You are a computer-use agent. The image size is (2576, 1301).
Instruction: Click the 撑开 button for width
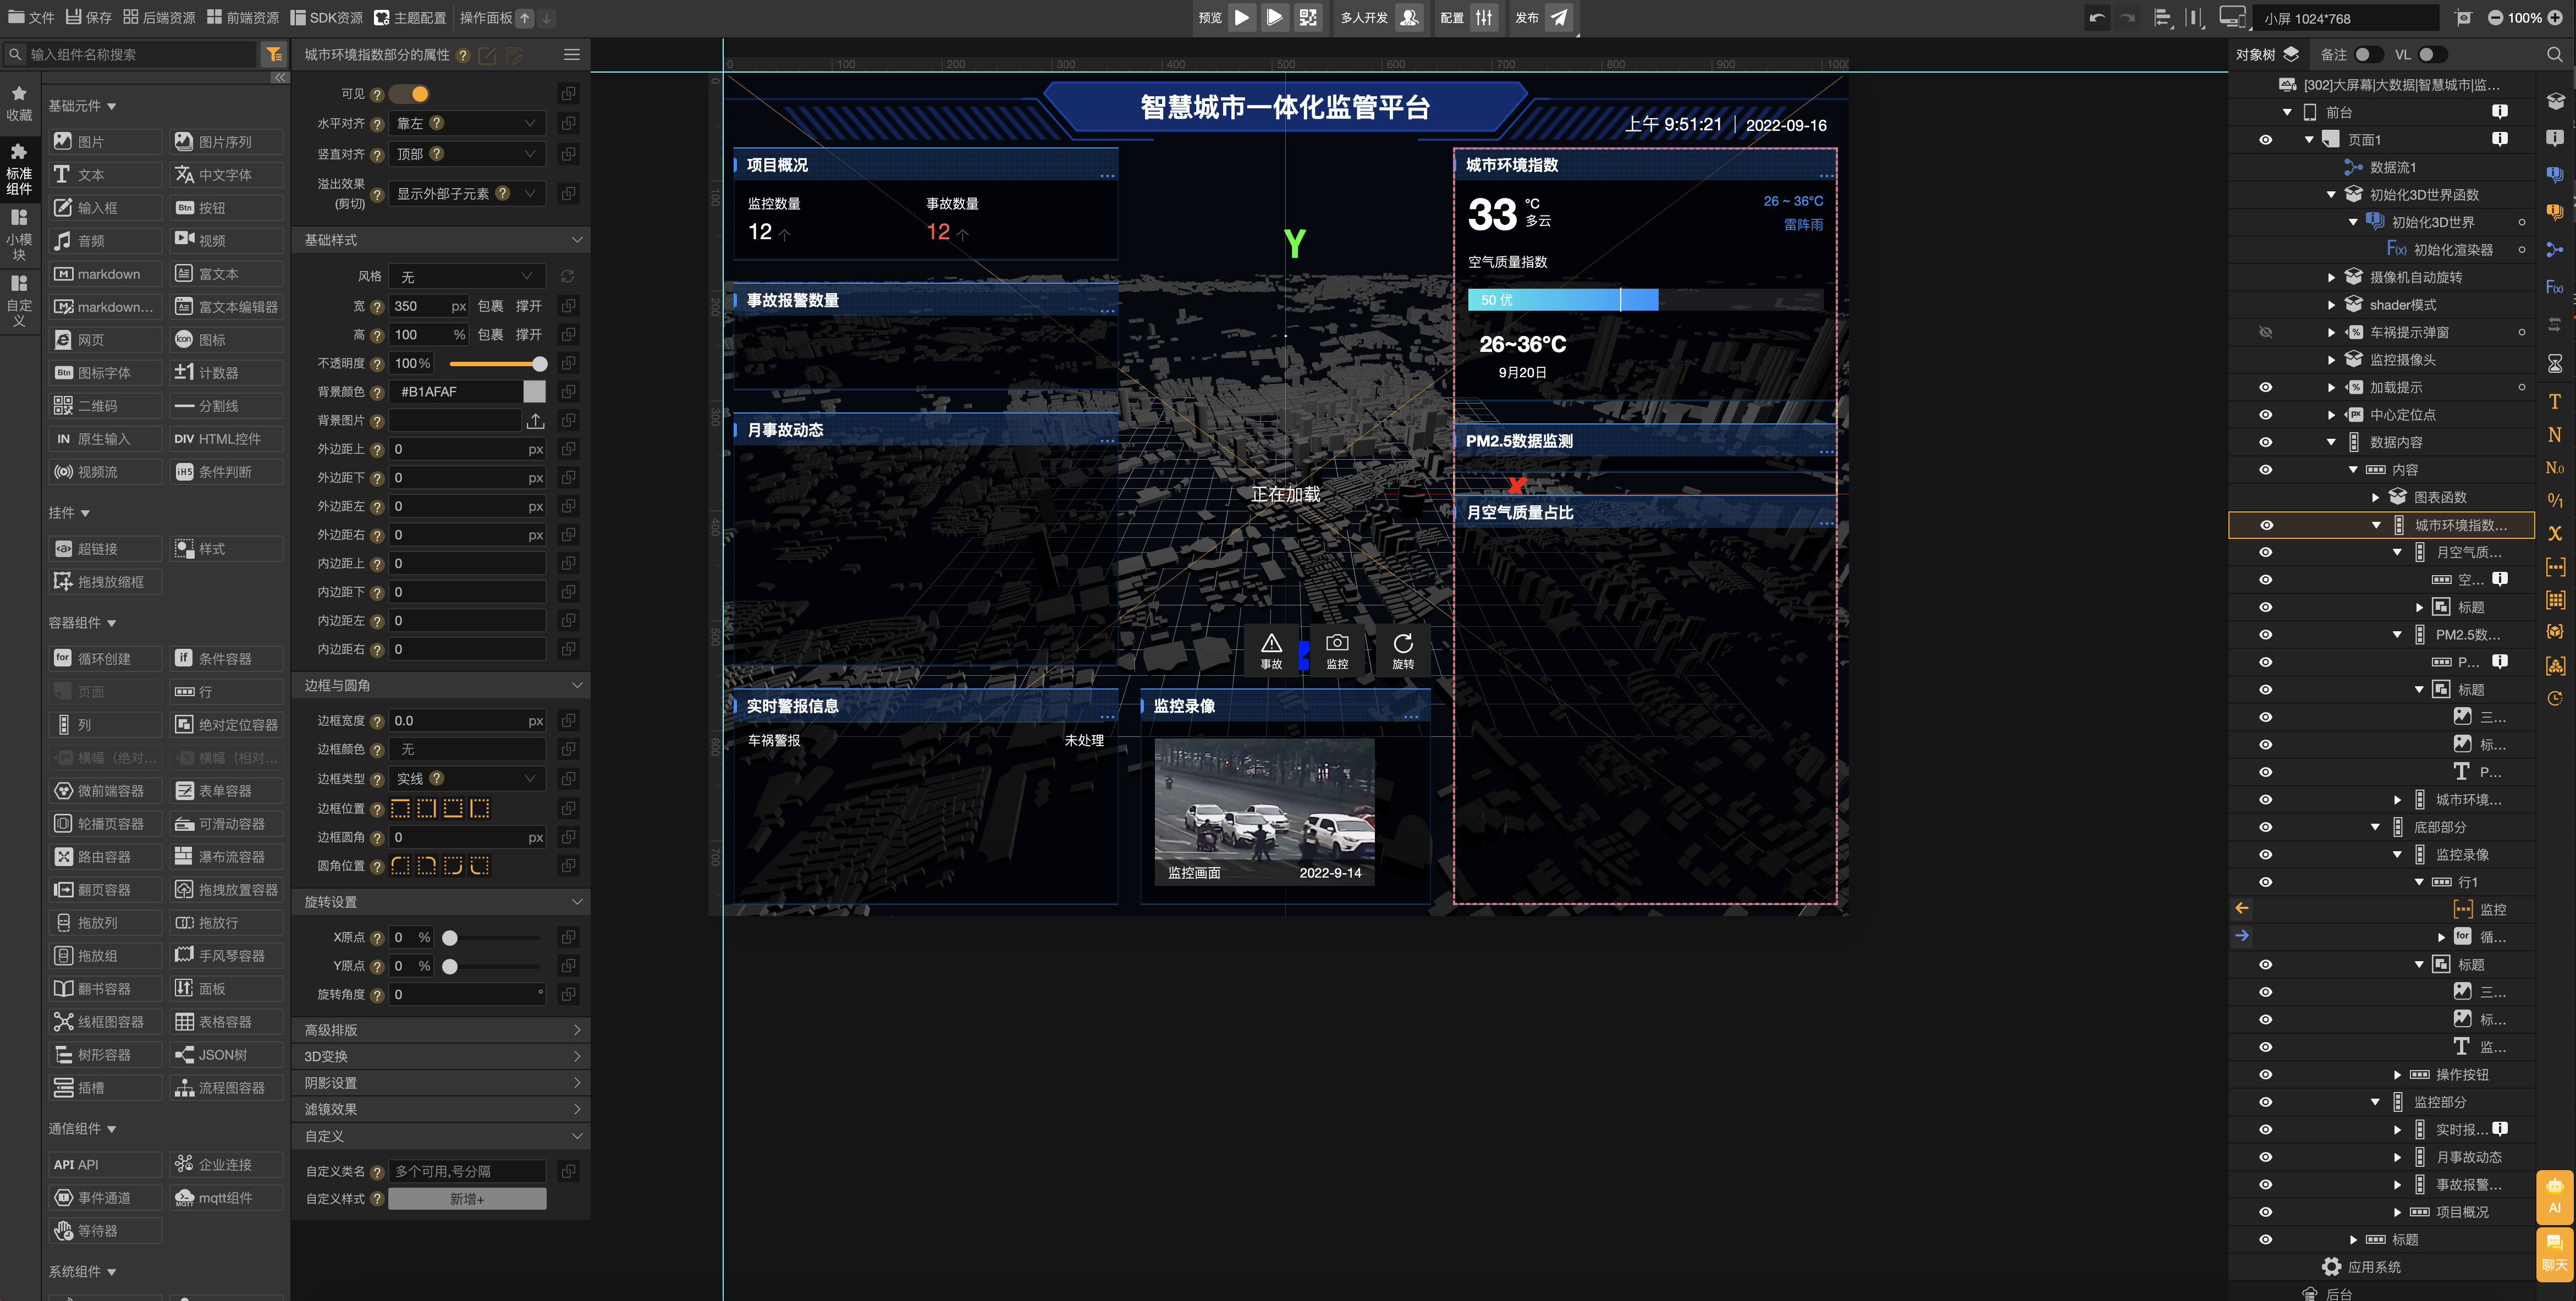coord(528,306)
